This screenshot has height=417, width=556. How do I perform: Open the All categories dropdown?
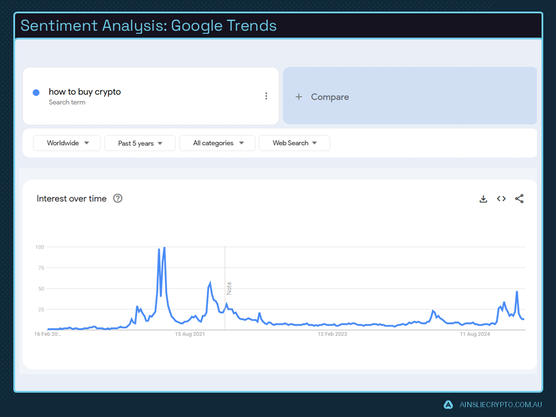217,142
